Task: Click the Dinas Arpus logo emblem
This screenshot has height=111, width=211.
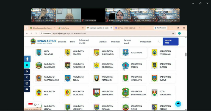Action: click(33, 41)
